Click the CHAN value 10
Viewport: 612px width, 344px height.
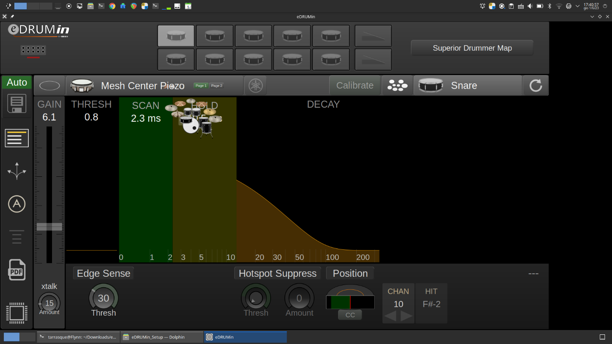click(398, 304)
